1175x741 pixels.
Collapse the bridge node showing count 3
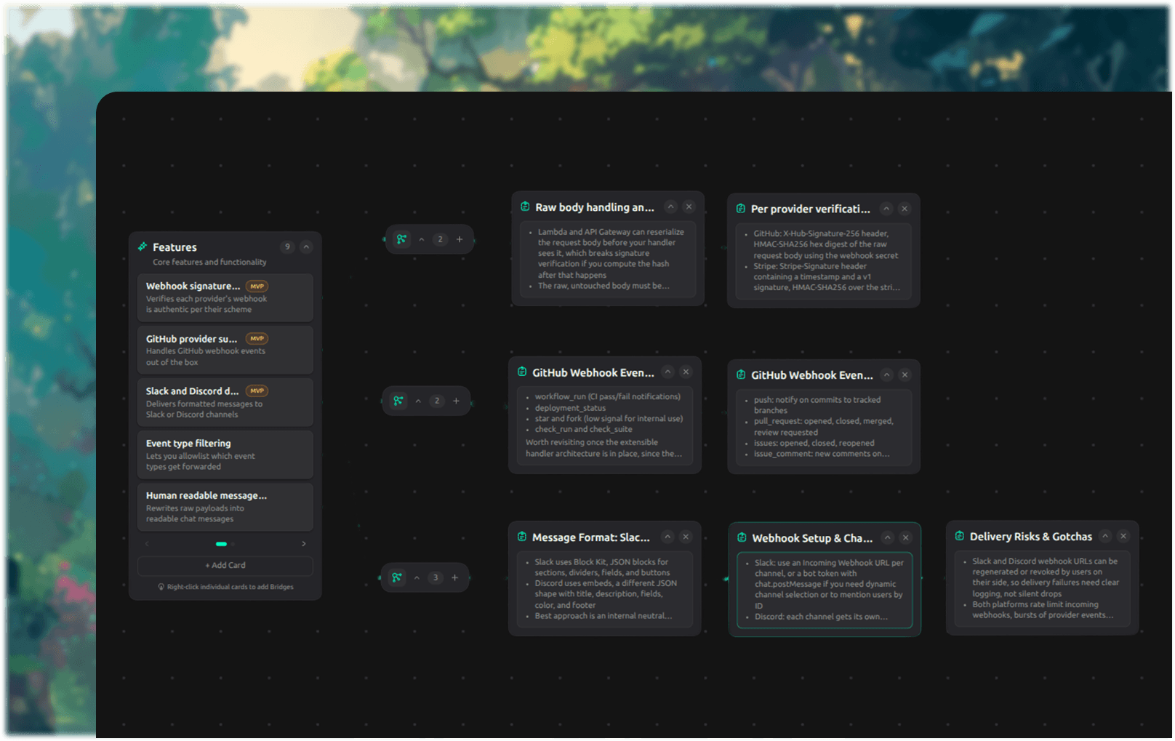point(417,578)
